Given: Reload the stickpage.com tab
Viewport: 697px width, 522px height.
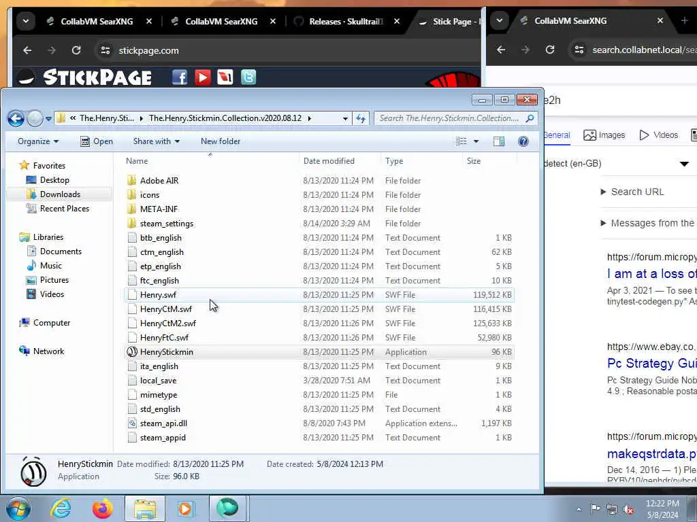Looking at the screenshot, I should tap(76, 50).
